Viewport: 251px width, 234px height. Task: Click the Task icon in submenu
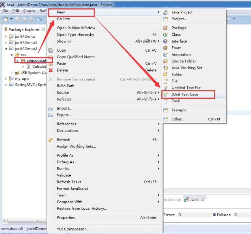pos(165,101)
